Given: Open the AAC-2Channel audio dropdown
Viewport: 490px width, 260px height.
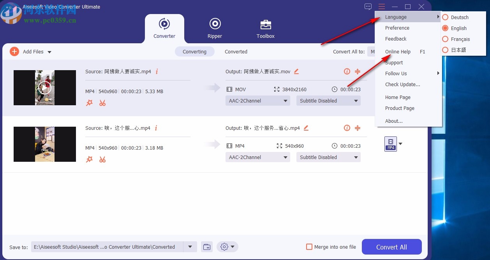Looking at the screenshot, I should click(257, 101).
